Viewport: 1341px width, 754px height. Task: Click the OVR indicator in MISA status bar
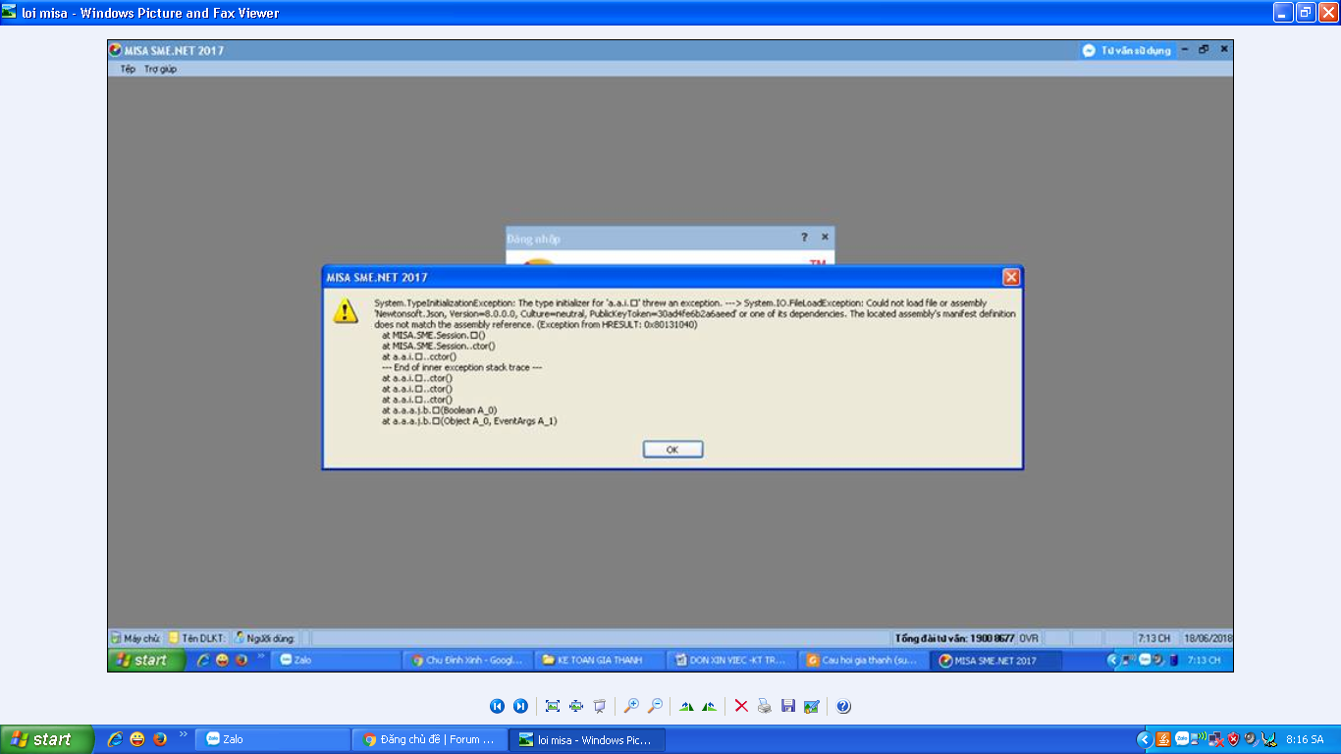click(1029, 637)
